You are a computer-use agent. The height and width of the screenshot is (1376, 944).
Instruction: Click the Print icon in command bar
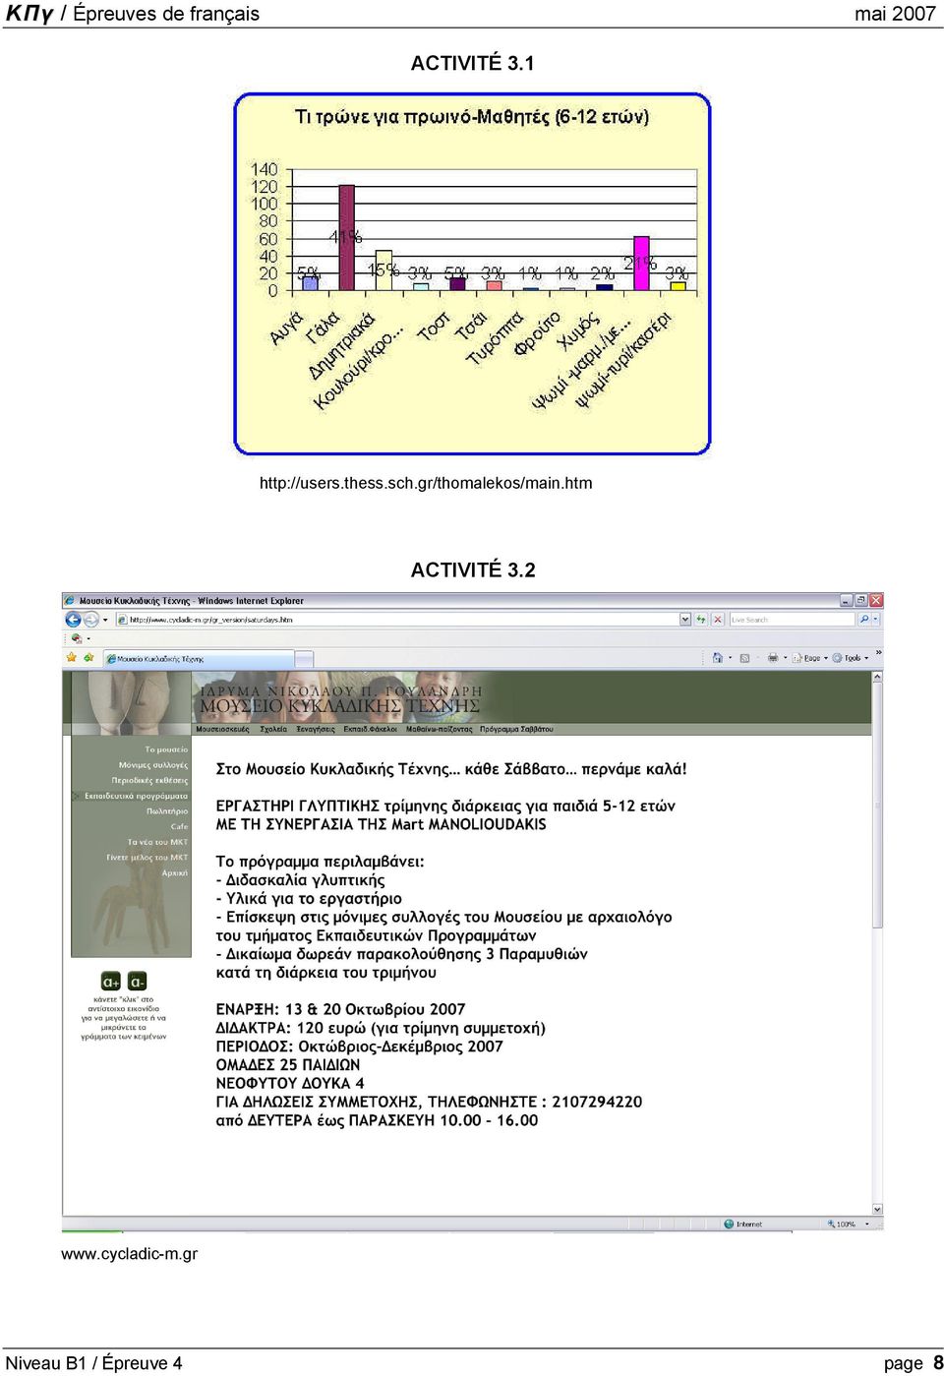773,658
